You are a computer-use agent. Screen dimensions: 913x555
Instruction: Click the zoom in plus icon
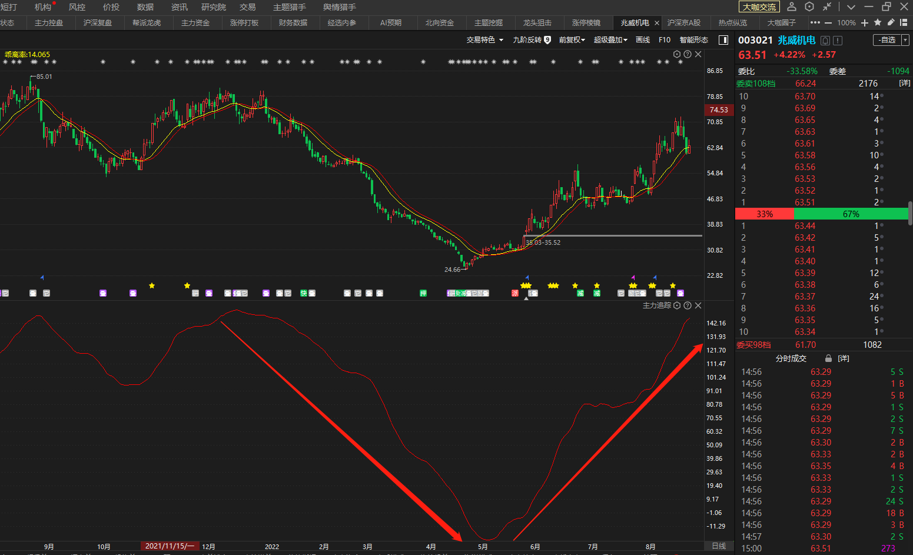864,22
